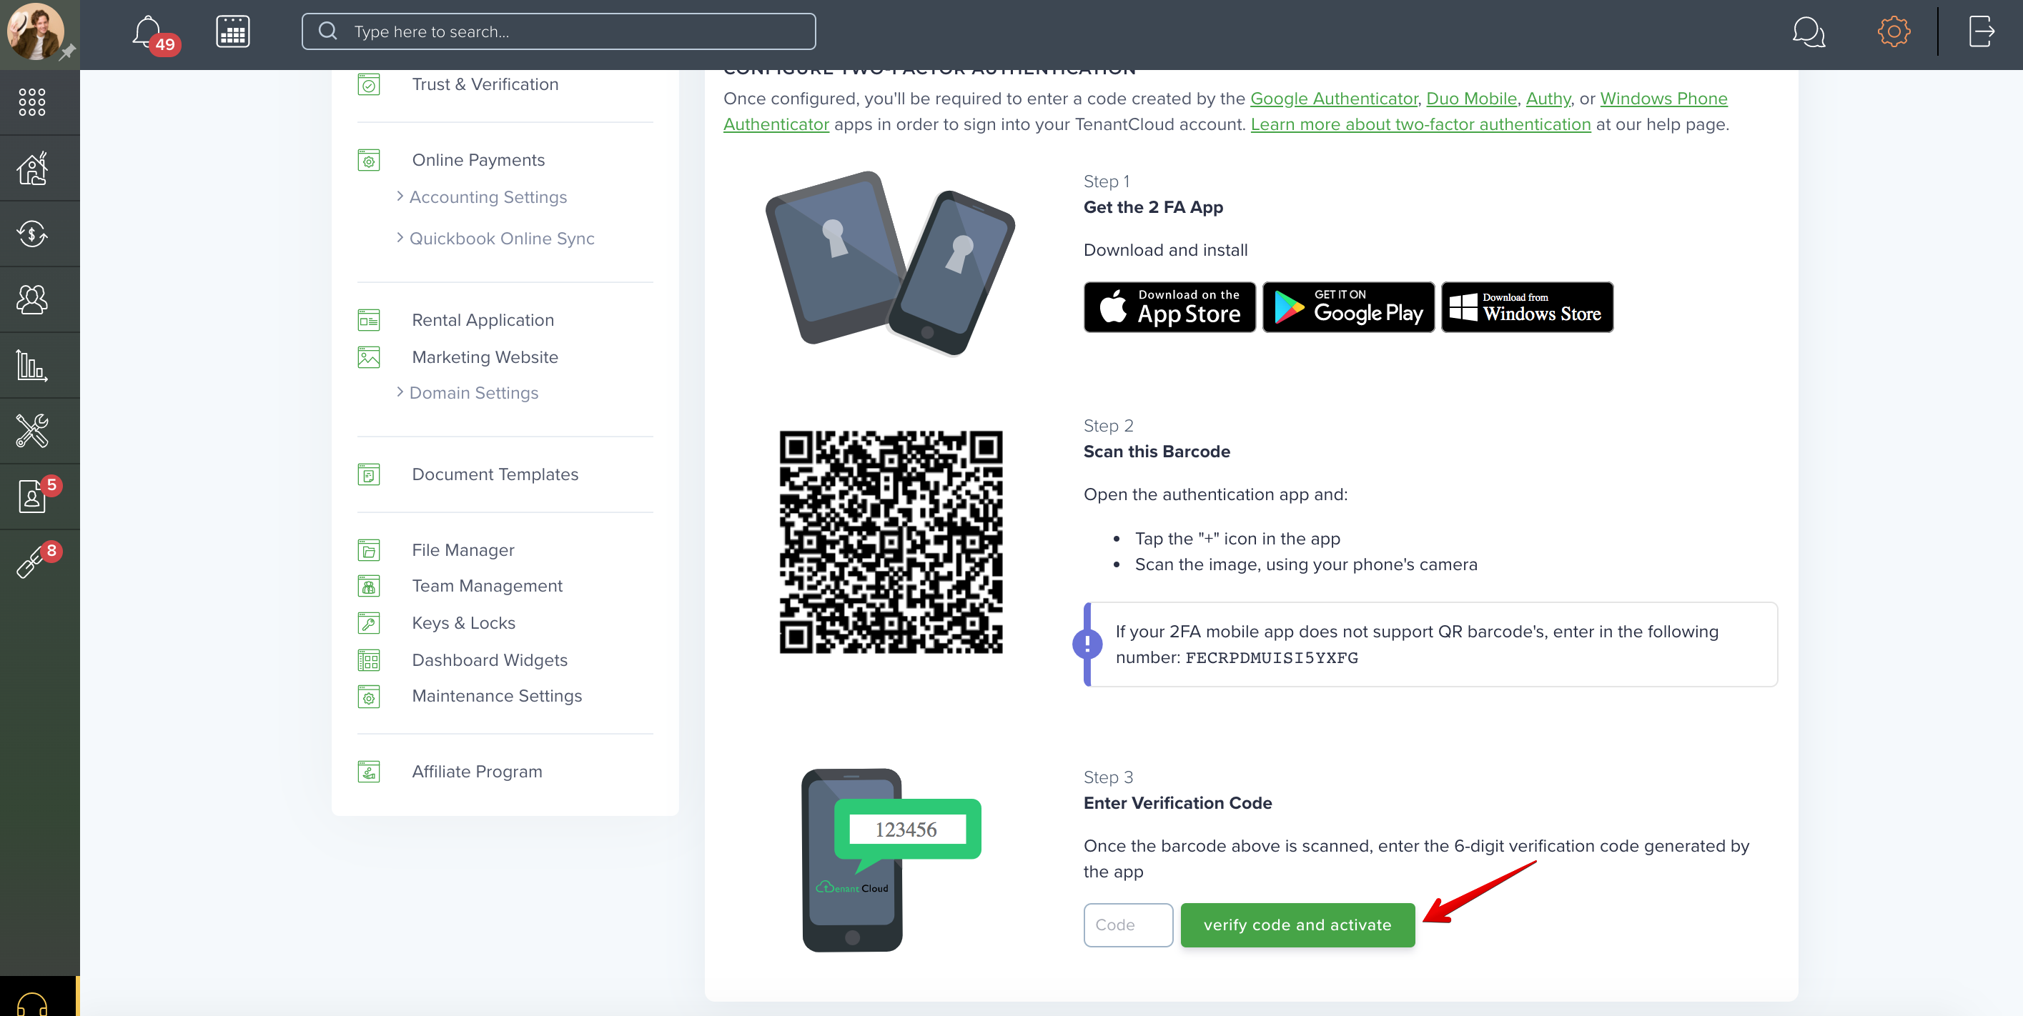Go to Rental Application settings

[483, 320]
